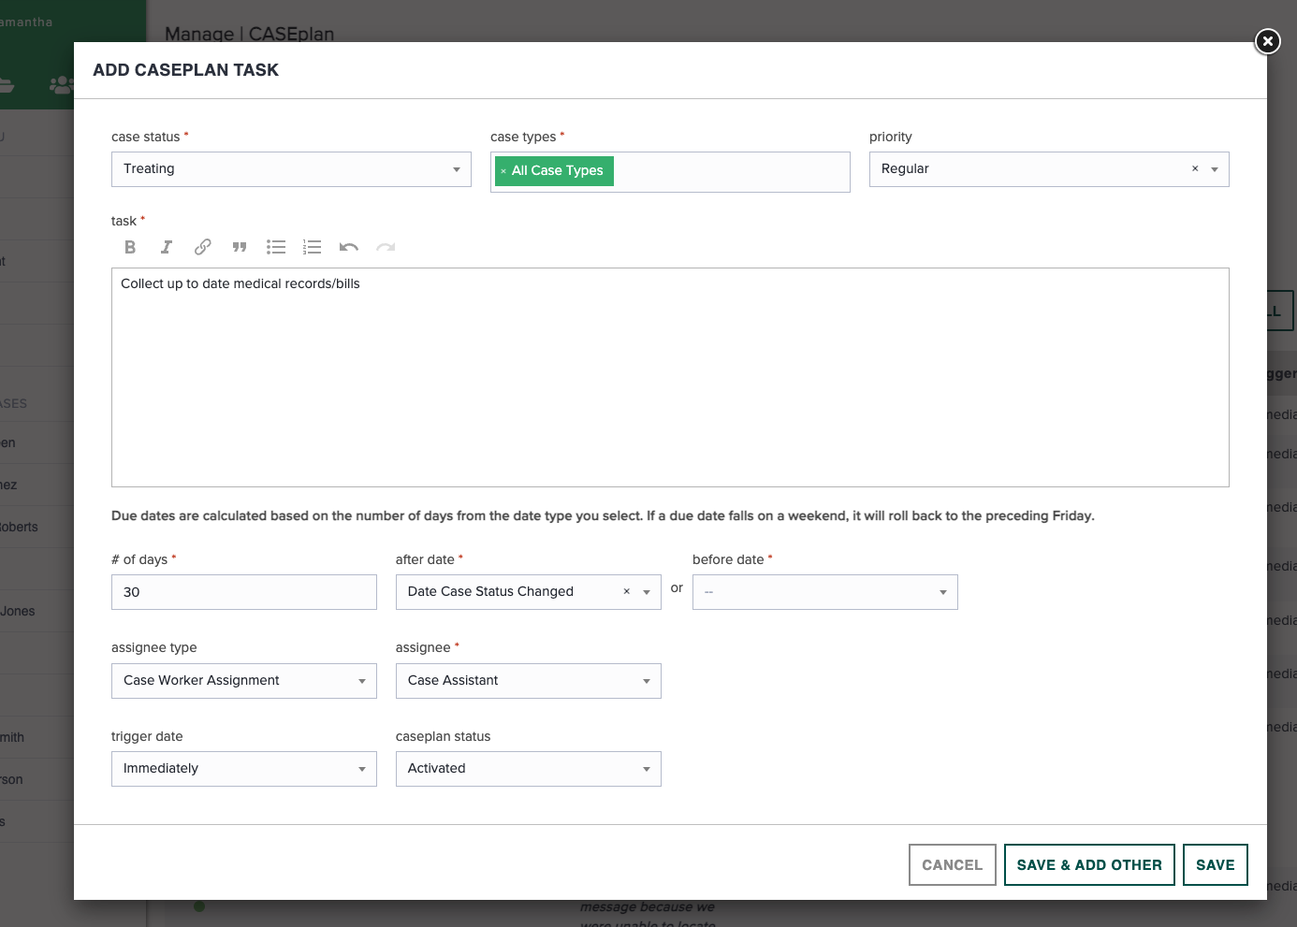Screen dimensions: 1297x927
Task: Redo the last undone edit
Action: pyautogui.click(x=386, y=247)
